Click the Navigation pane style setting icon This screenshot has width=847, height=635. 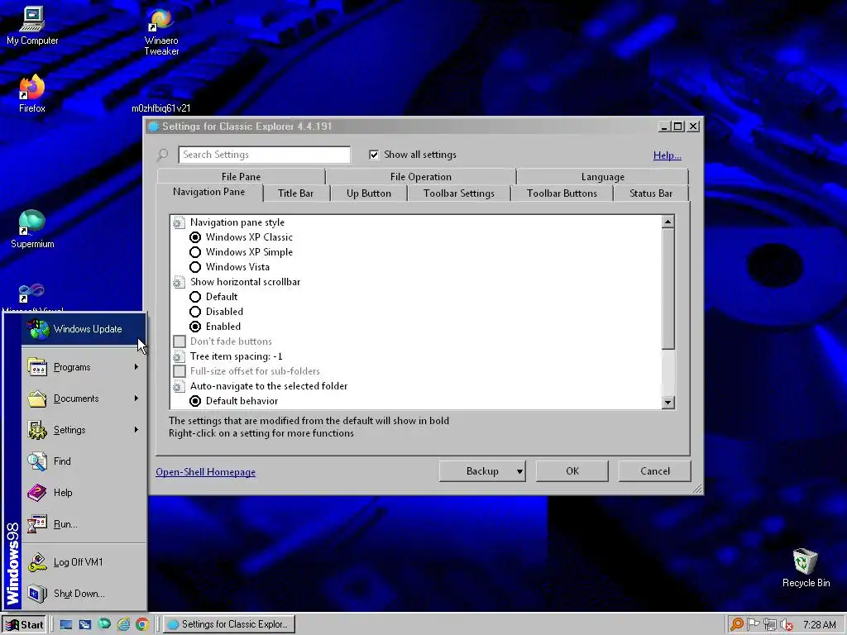point(179,222)
